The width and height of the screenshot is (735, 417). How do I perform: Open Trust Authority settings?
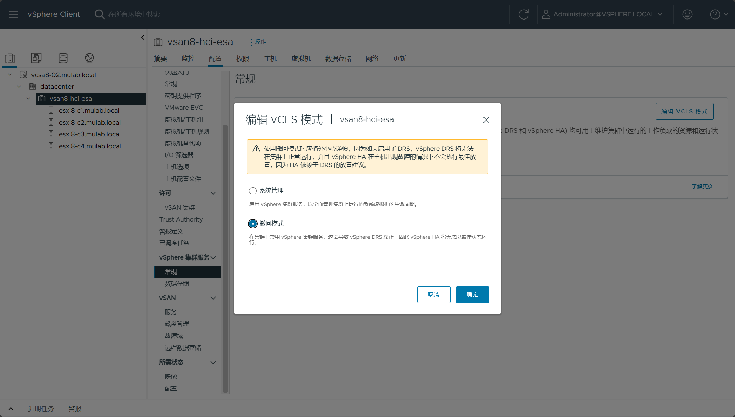pyautogui.click(x=181, y=219)
